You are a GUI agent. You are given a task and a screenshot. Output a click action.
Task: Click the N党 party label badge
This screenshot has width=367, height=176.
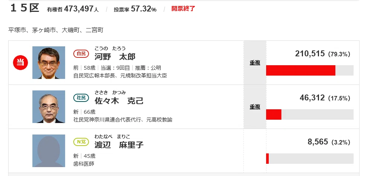coord(81,142)
